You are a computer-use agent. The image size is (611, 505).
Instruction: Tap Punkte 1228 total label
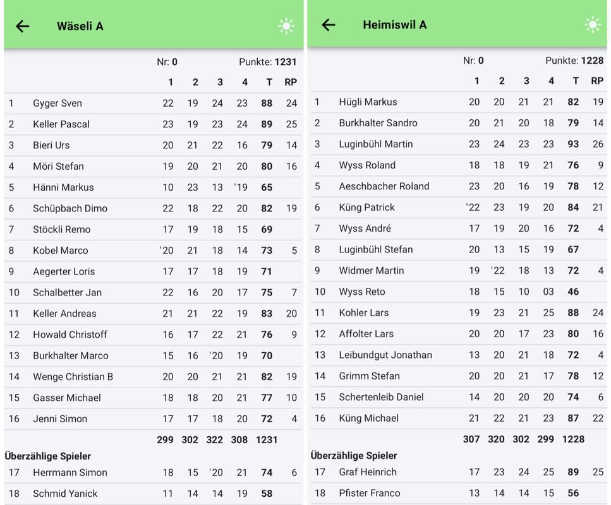point(574,61)
